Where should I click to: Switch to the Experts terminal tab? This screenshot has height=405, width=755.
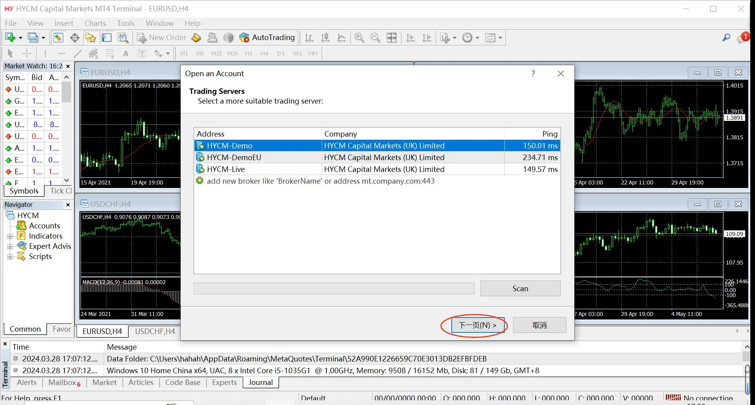pos(224,382)
